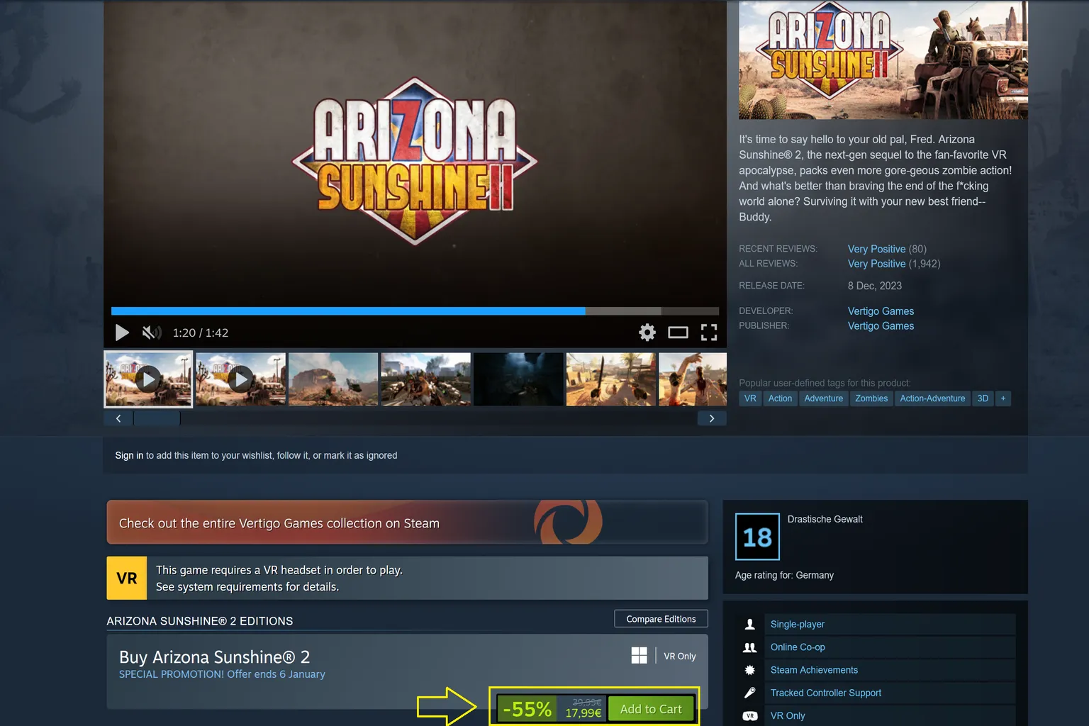Open the desert rock screenshot thumbnail
Viewport: 1089px width, 726px height.
point(333,379)
